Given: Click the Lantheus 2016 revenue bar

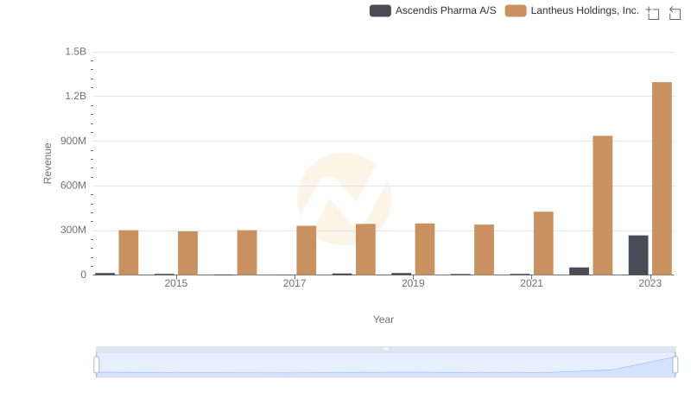Looking at the screenshot, I should click(x=247, y=252).
